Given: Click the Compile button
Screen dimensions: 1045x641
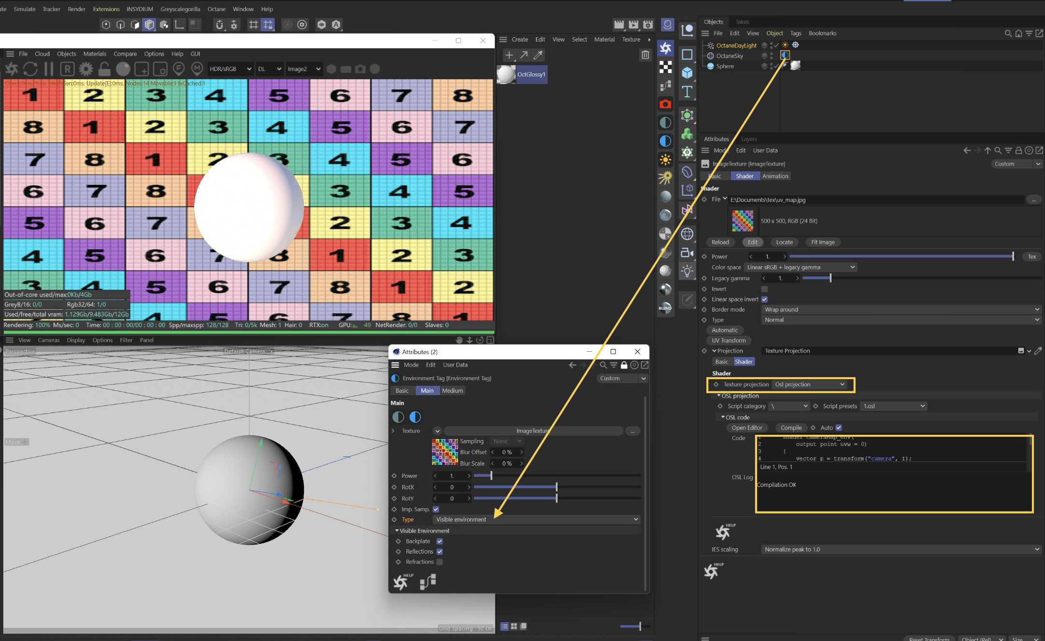Looking at the screenshot, I should click(x=791, y=427).
